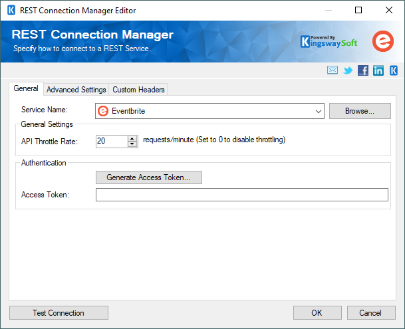Click the Access Token label
The image size is (405, 329).
click(x=45, y=195)
